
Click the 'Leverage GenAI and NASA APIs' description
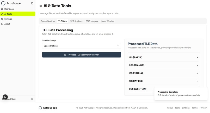point(79,13)
